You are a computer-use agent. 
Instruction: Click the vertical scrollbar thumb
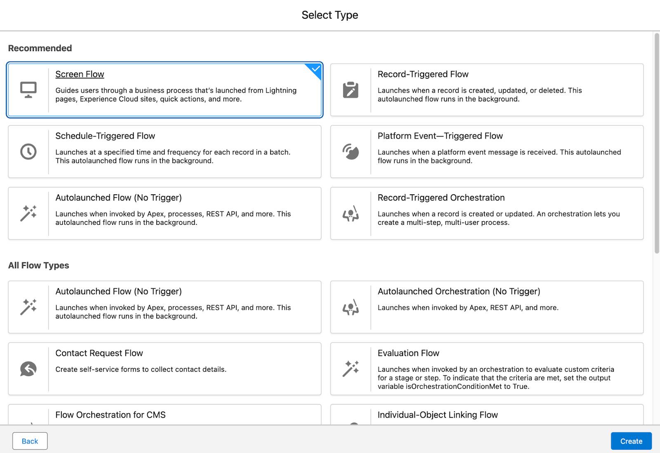(657, 143)
